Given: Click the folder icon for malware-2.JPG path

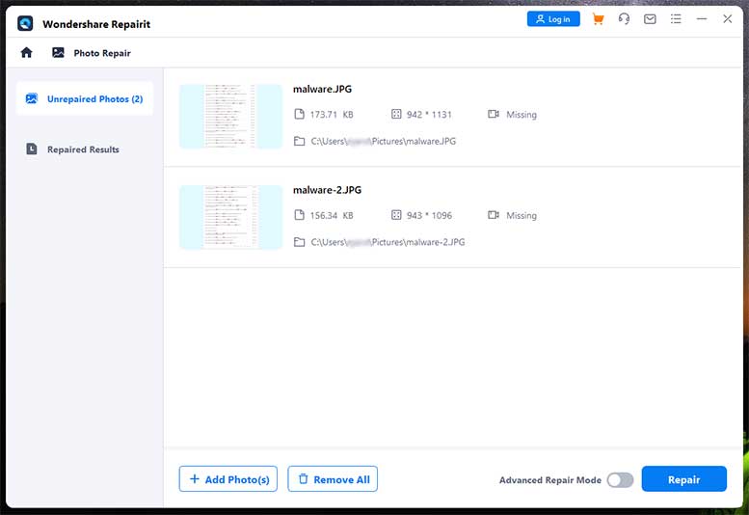Looking at the screenshot, I should click(299, 242).
